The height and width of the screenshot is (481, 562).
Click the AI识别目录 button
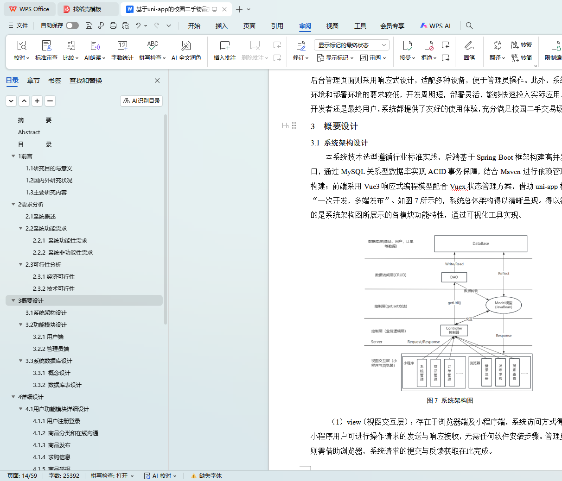click(142, 100)
